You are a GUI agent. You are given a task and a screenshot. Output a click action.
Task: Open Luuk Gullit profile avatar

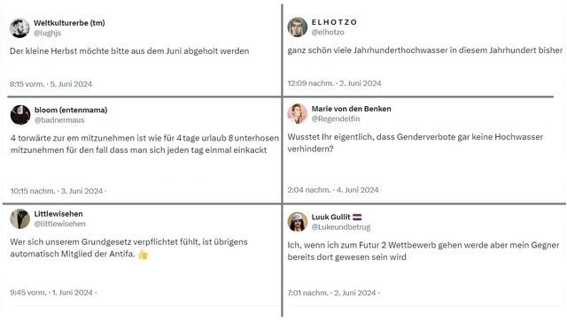tap(298, 222)
